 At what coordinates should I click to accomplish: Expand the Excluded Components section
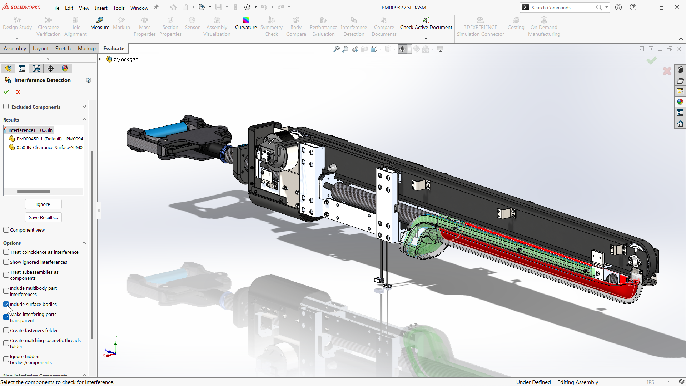click(84, 107)
